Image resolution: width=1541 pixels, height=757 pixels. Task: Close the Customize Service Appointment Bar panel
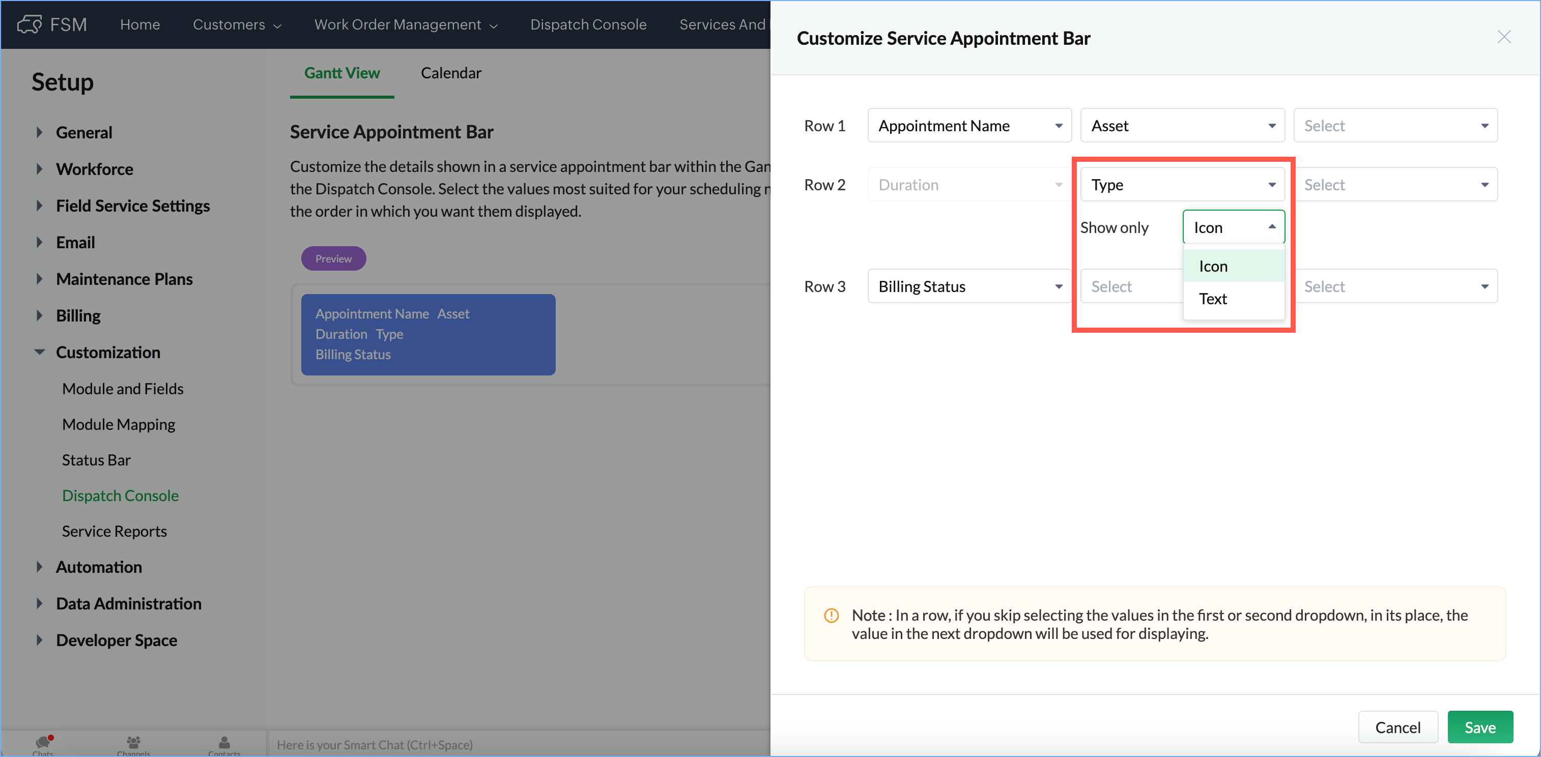click(x=1503, y=37)
